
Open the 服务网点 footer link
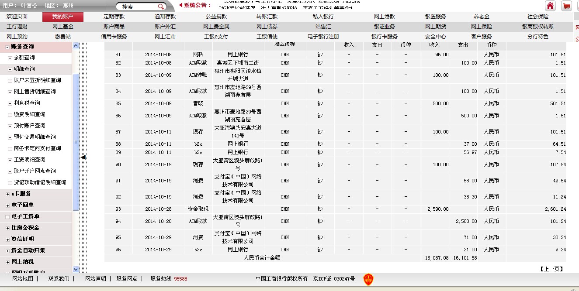tap(127, 279)
